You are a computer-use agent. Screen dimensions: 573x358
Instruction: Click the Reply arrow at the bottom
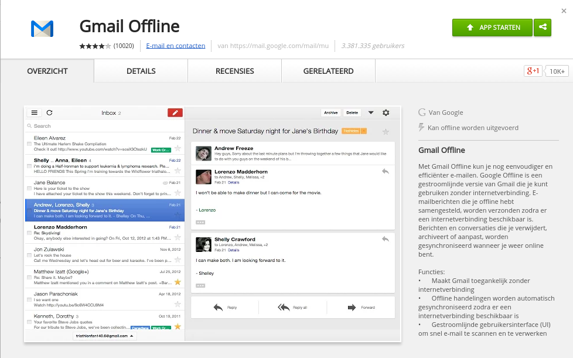coord(218,307)
